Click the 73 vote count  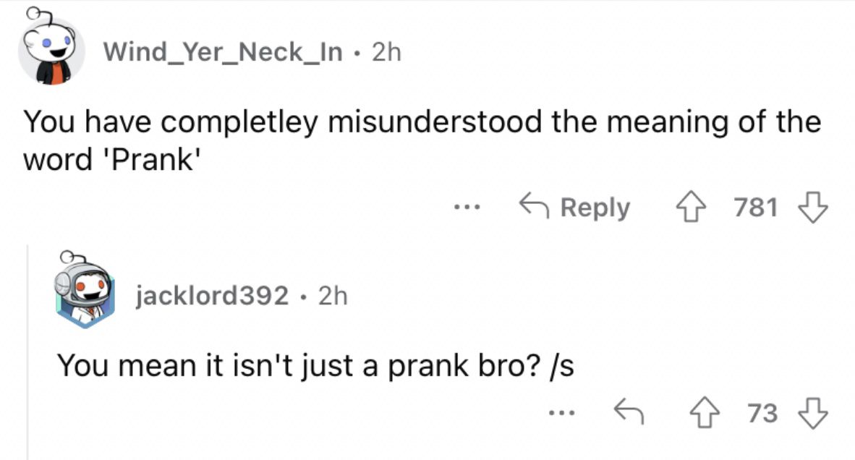[x=762, y=413]
